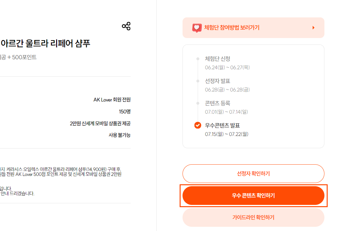347x231 pixels.
Task: Select the 선정자 발표 step label
Action: point(218,81)
